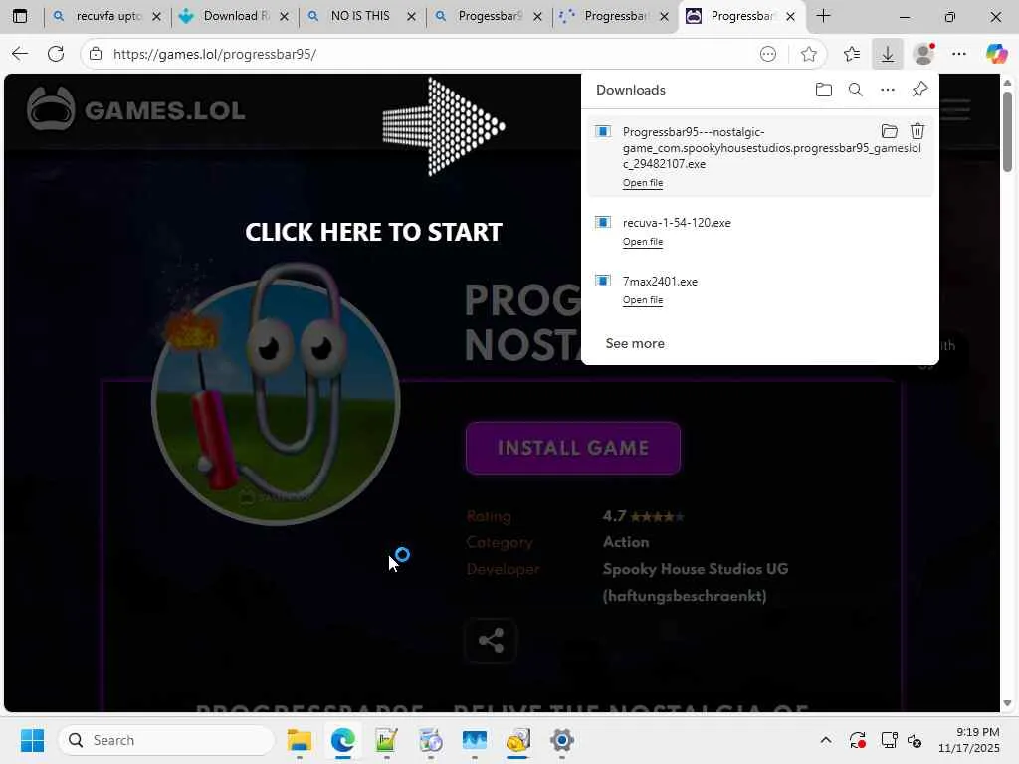Open Edge Settings and more menu
1019x764 pixels.
pyautogui.click(x=959, y=54)
